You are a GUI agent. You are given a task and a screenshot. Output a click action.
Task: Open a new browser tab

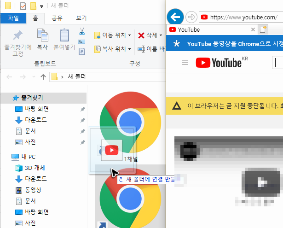click(x=263, y=29)
